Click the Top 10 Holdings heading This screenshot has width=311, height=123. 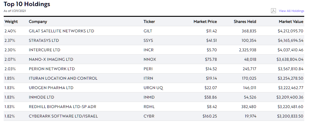click(27, 4)
